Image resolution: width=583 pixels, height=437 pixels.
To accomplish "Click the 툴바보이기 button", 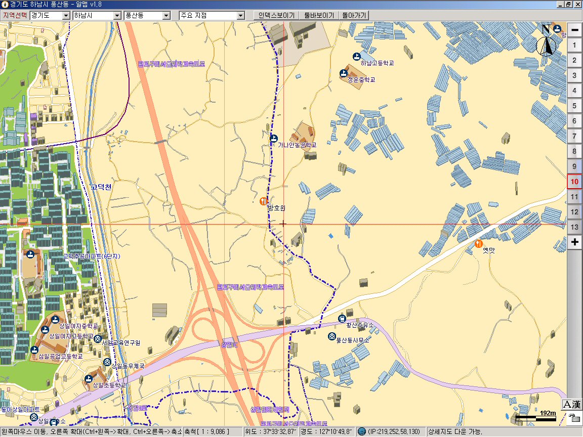I will pos(319,16).
